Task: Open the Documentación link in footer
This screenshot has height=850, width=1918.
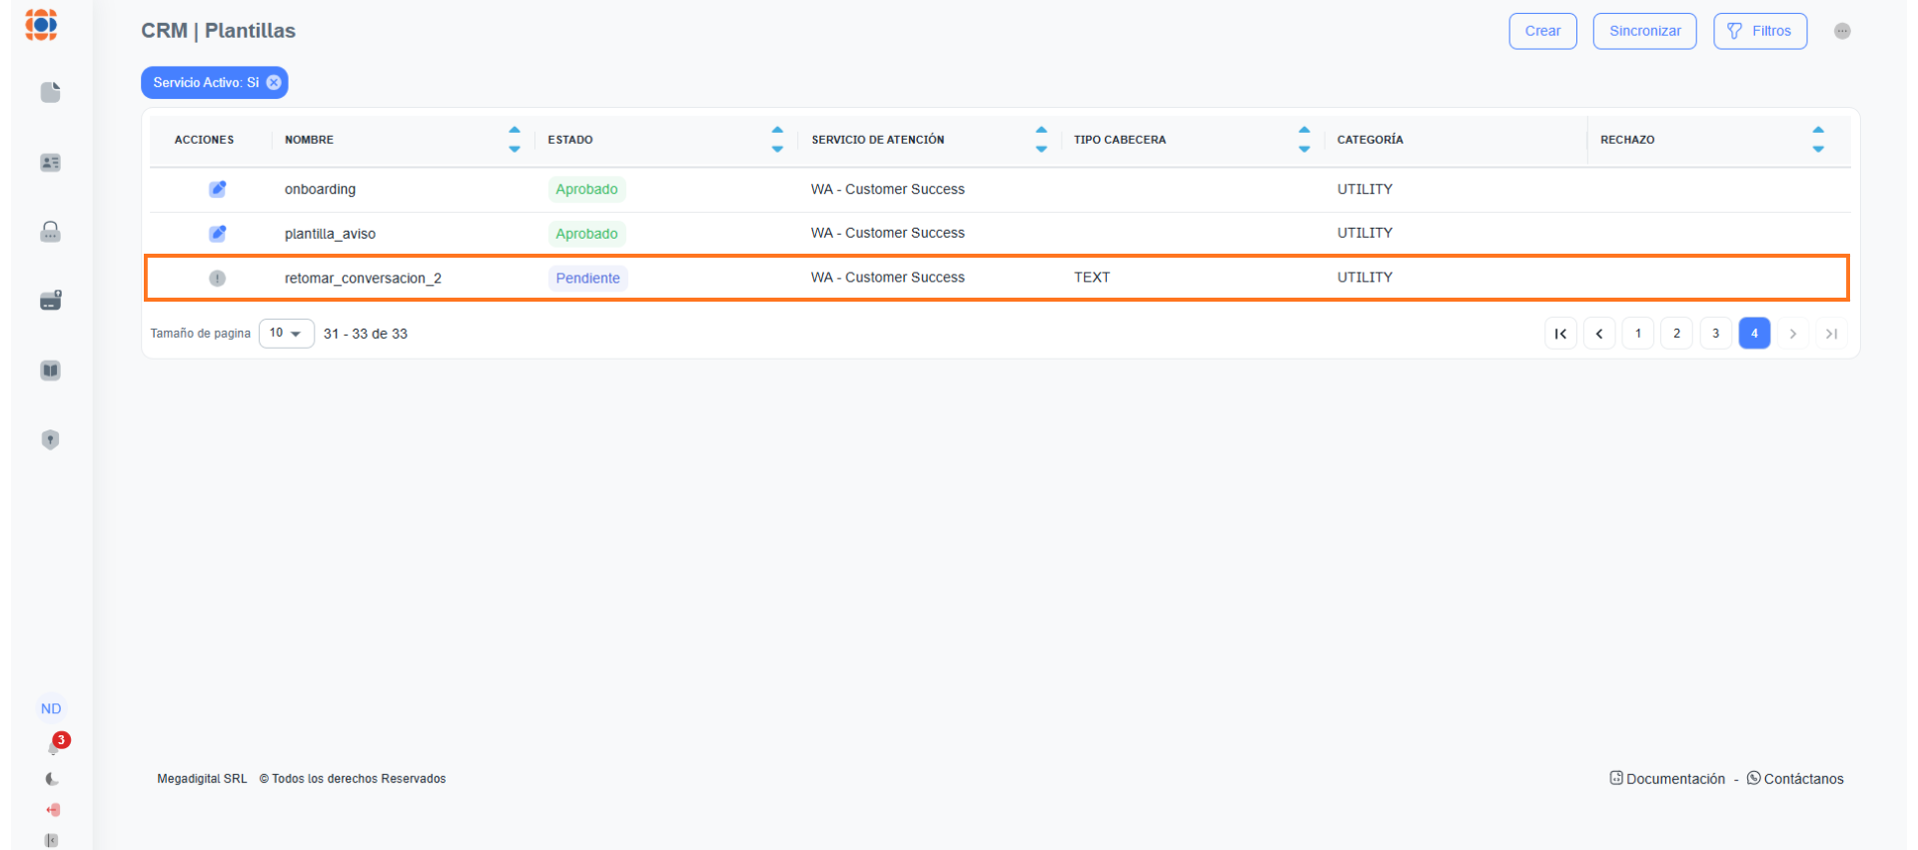Action: pyautogui.click(x=1667, y=779)
